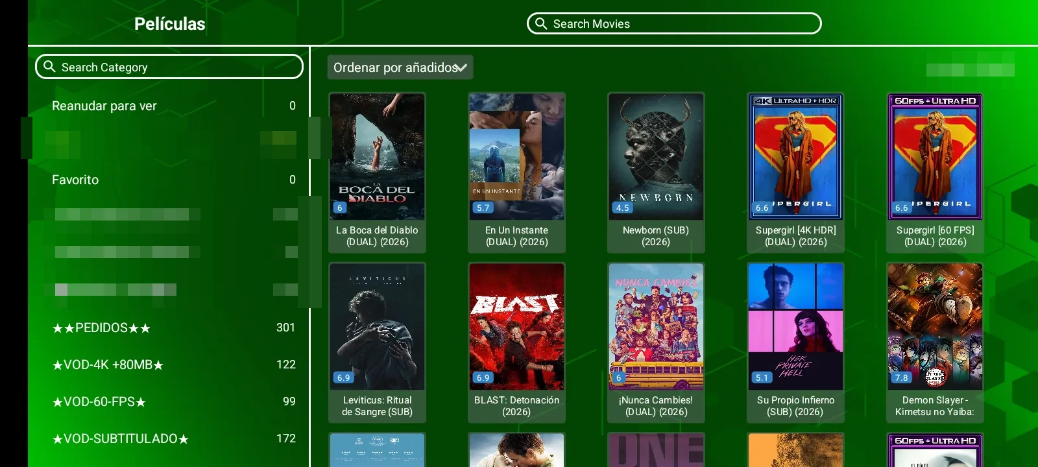Click the 4.5 rating badge on Newborn
This screenshot has width=1038, height=467.
[x=622, y=208]
